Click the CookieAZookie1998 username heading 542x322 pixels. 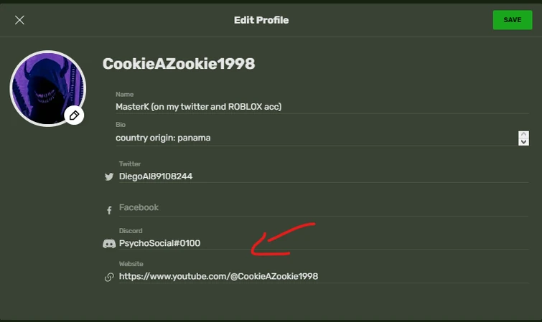click(179, 64)
